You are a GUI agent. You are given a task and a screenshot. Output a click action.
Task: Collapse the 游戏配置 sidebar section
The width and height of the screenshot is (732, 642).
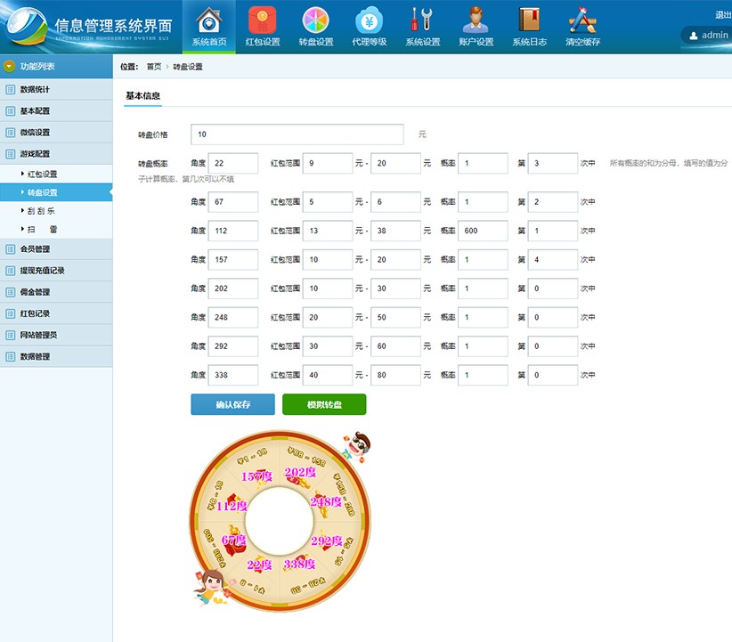coord(36,154)
